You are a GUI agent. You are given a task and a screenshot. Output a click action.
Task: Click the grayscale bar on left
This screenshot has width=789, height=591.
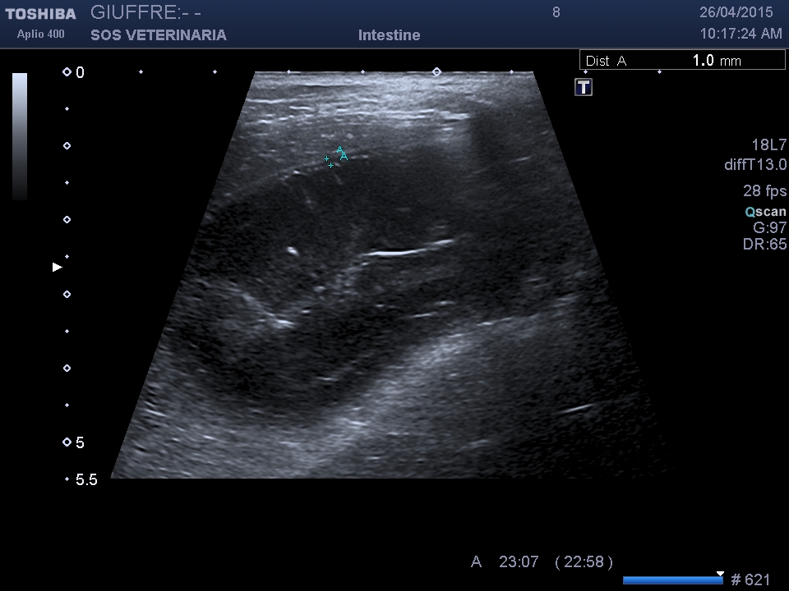click(20, 135)
